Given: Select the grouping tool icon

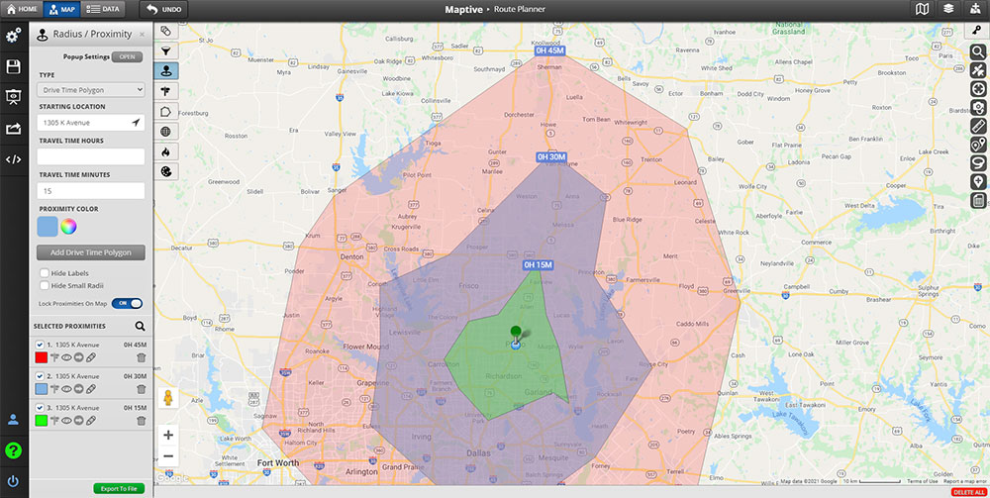Looking at the screenshot, I should coord(166,31).
